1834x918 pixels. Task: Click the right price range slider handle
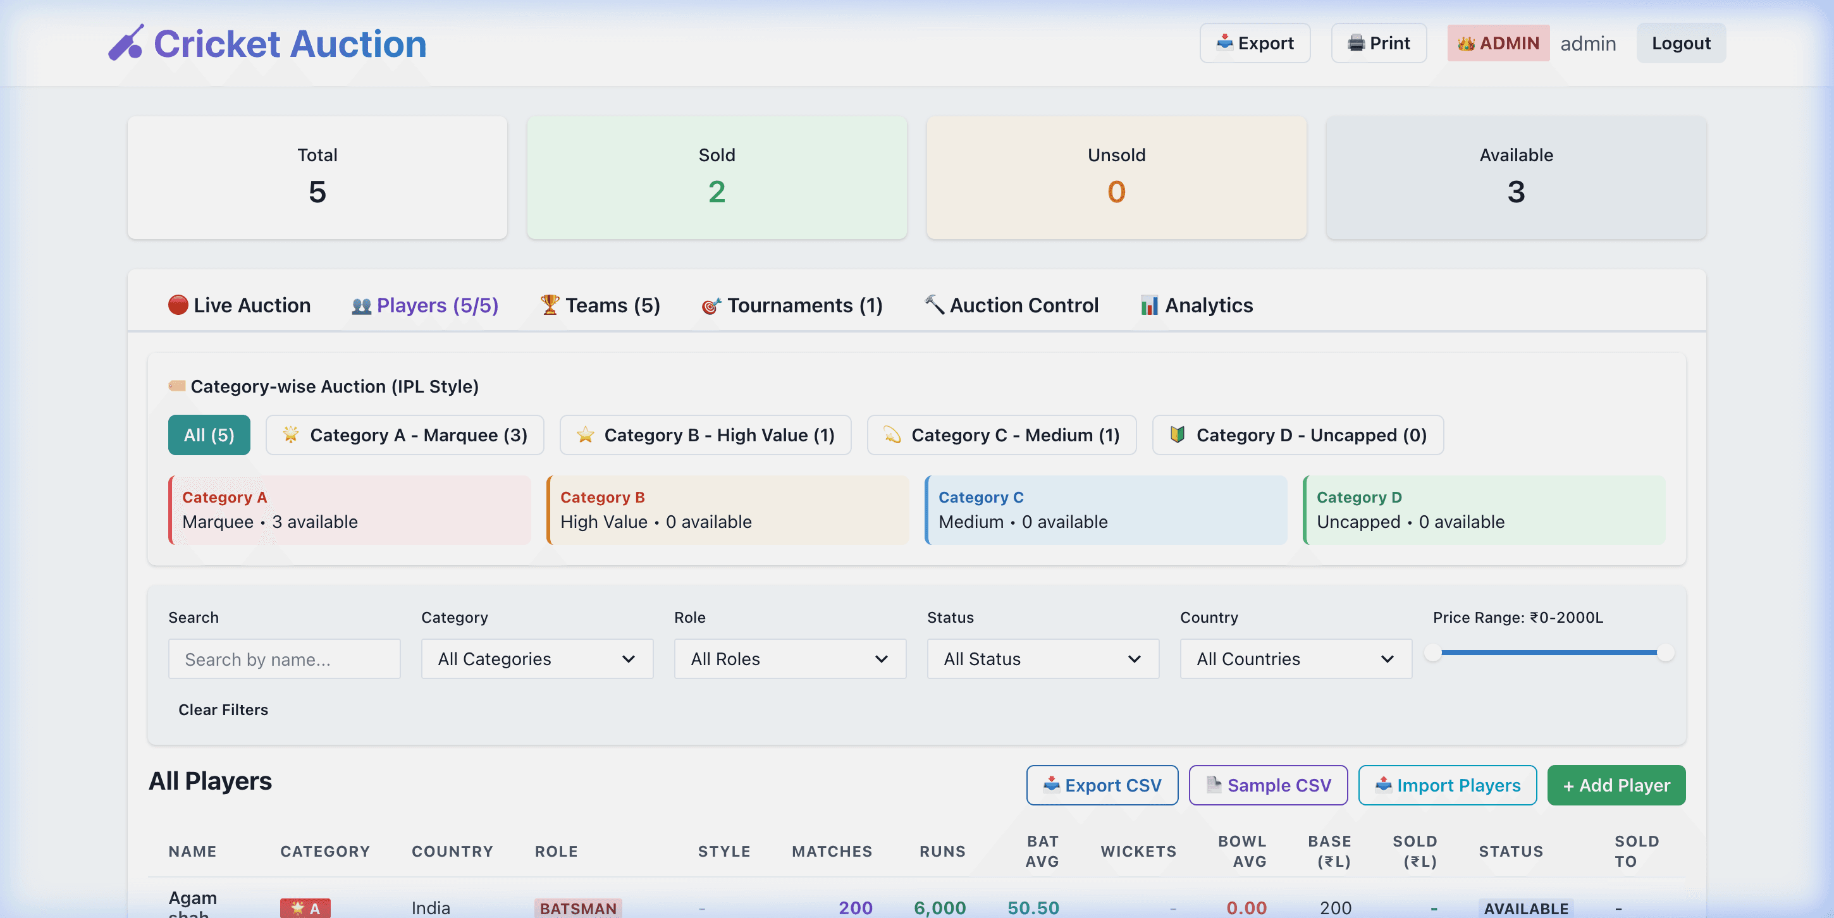click(x=1665, y=652)
